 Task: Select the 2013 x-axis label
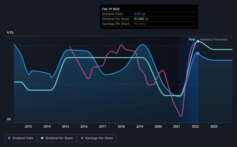(x=28, y=126)
